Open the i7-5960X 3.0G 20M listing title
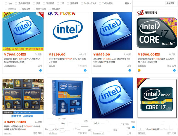This screenshot has width=178, height=136. coord(67,60)
